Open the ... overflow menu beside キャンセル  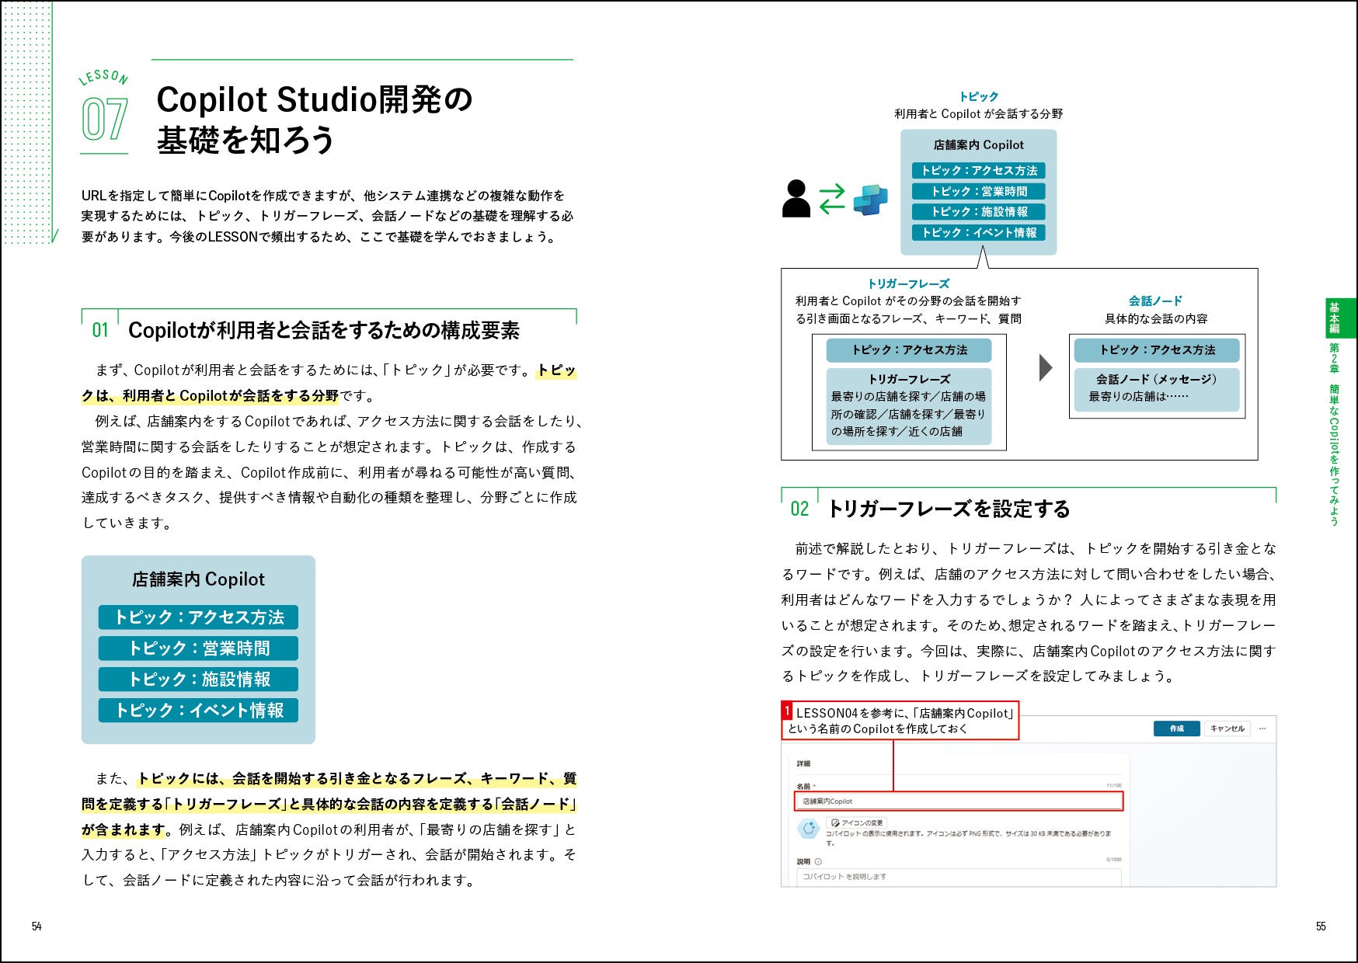(1262, 728)
